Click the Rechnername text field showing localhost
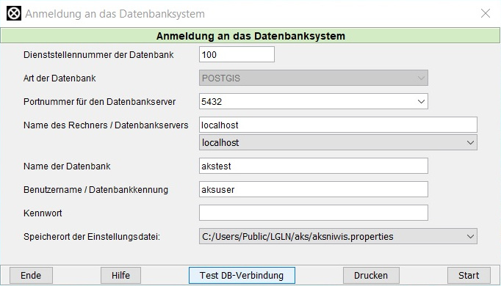 point(338,125)
